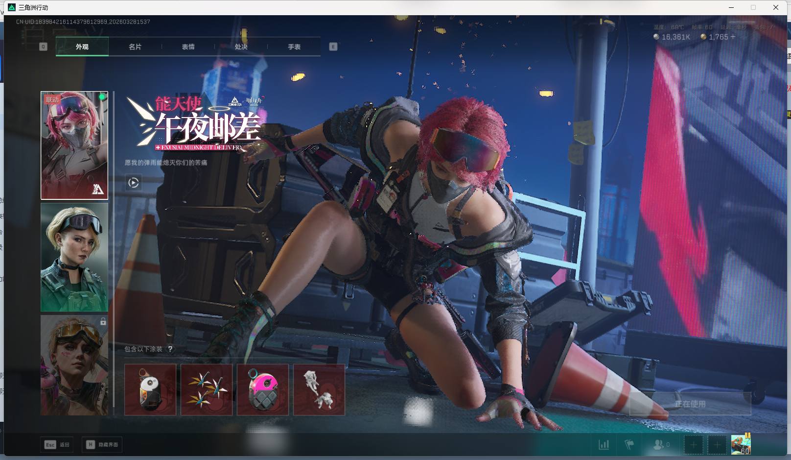Open the player avatar with level 60
This screenshot has width=791, height=460.
pyautogui.click(x=741, y=444)
